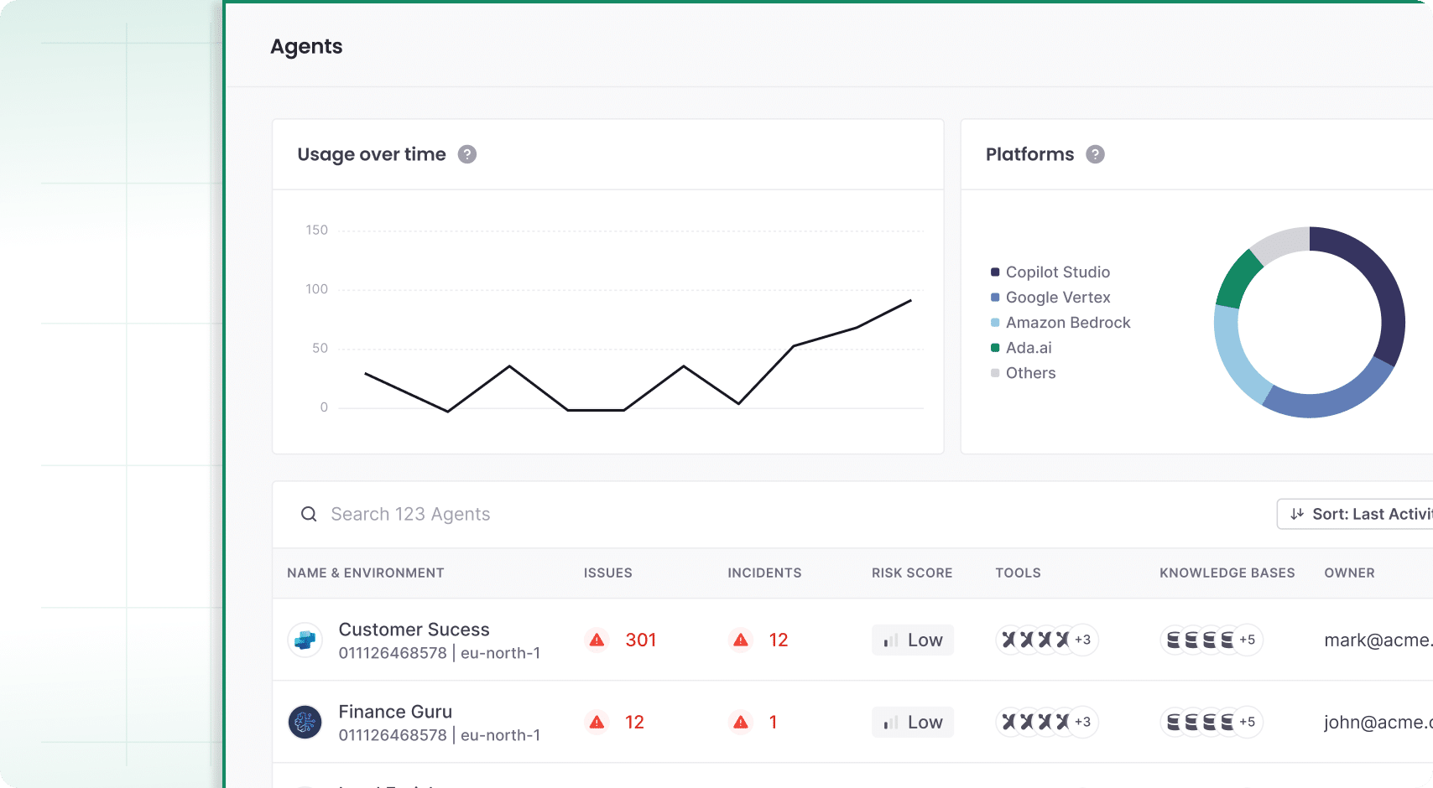Click the Customer Sucess agent avatar icon

tap(305, 640)
